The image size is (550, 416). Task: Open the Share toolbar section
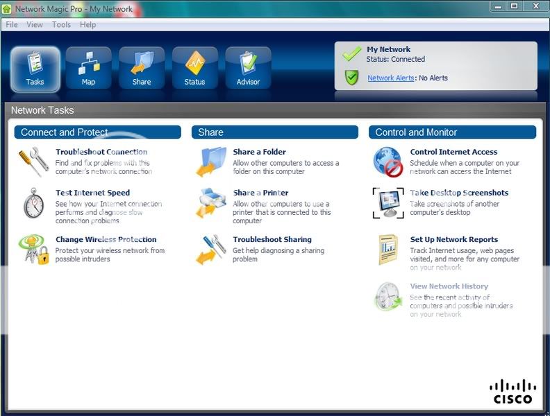coord(142,69)
